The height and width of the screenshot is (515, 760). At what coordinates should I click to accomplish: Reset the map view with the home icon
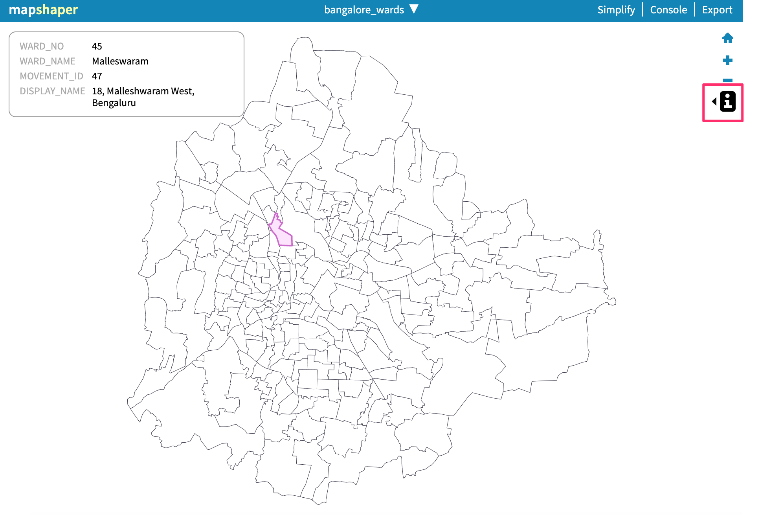(x=727, y=38)
